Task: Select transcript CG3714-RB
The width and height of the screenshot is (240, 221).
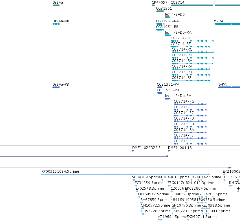Action: point(191,75)
